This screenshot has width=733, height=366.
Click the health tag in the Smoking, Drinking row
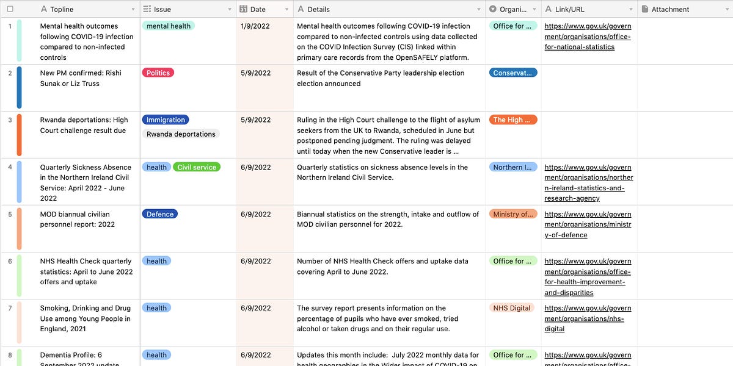pos(156,307)
